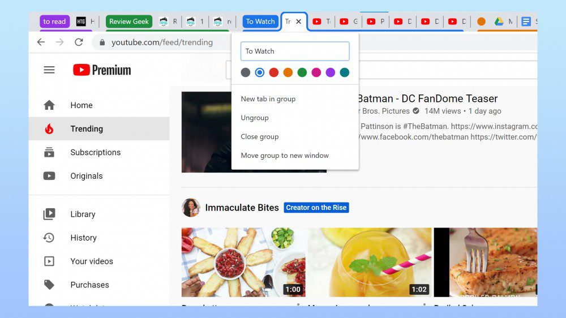Open the YouTube hamburger guide menu
The width and height of the screenshot is (566, 318).
coord(49,70)
